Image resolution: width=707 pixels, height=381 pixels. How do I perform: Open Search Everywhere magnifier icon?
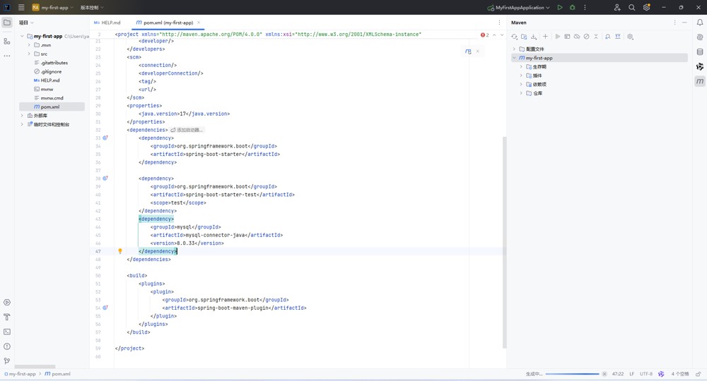(631, 7)
